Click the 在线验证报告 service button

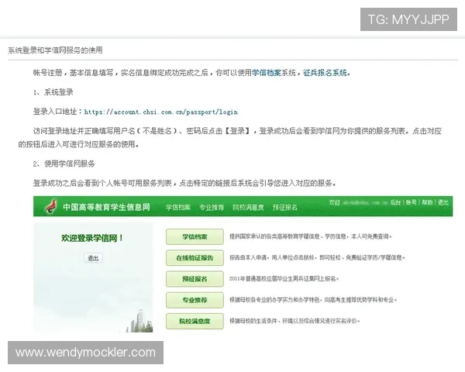click(x=195, y=258)
